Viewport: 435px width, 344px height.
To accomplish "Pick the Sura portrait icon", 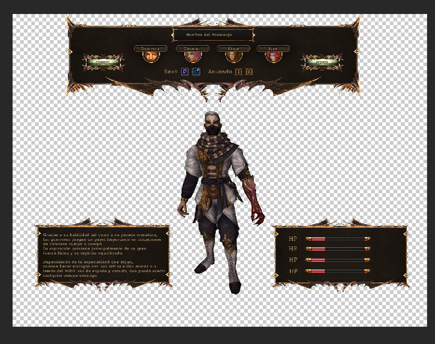I will tap(274, 56).
